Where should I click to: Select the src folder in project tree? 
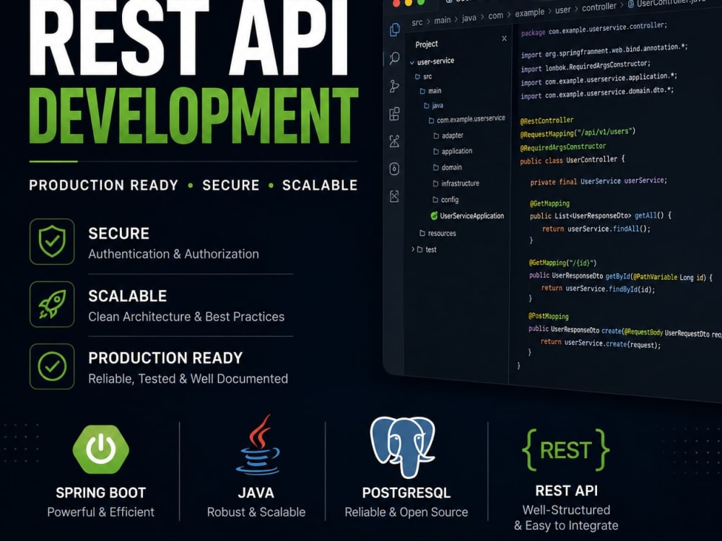[x=424, y=76]
